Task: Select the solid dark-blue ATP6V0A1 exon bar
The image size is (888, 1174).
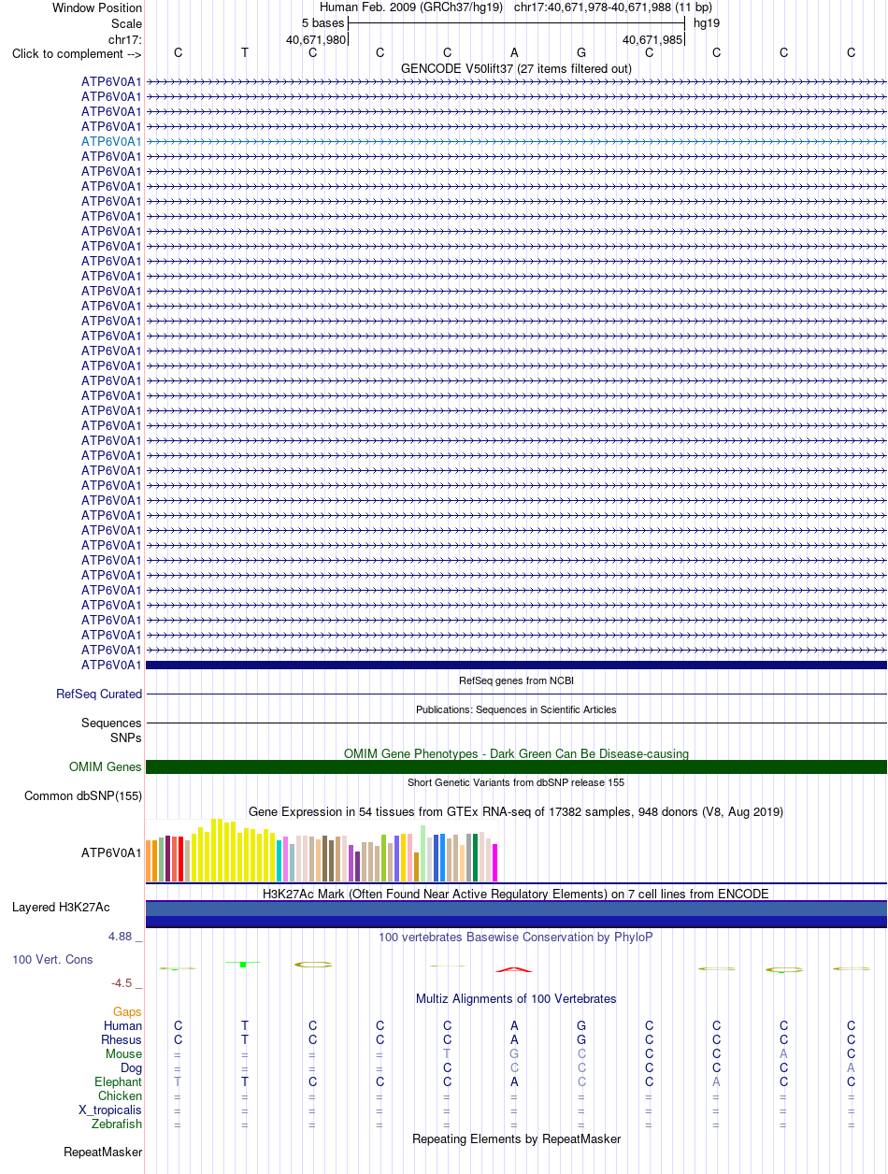Action: (516, 665)
